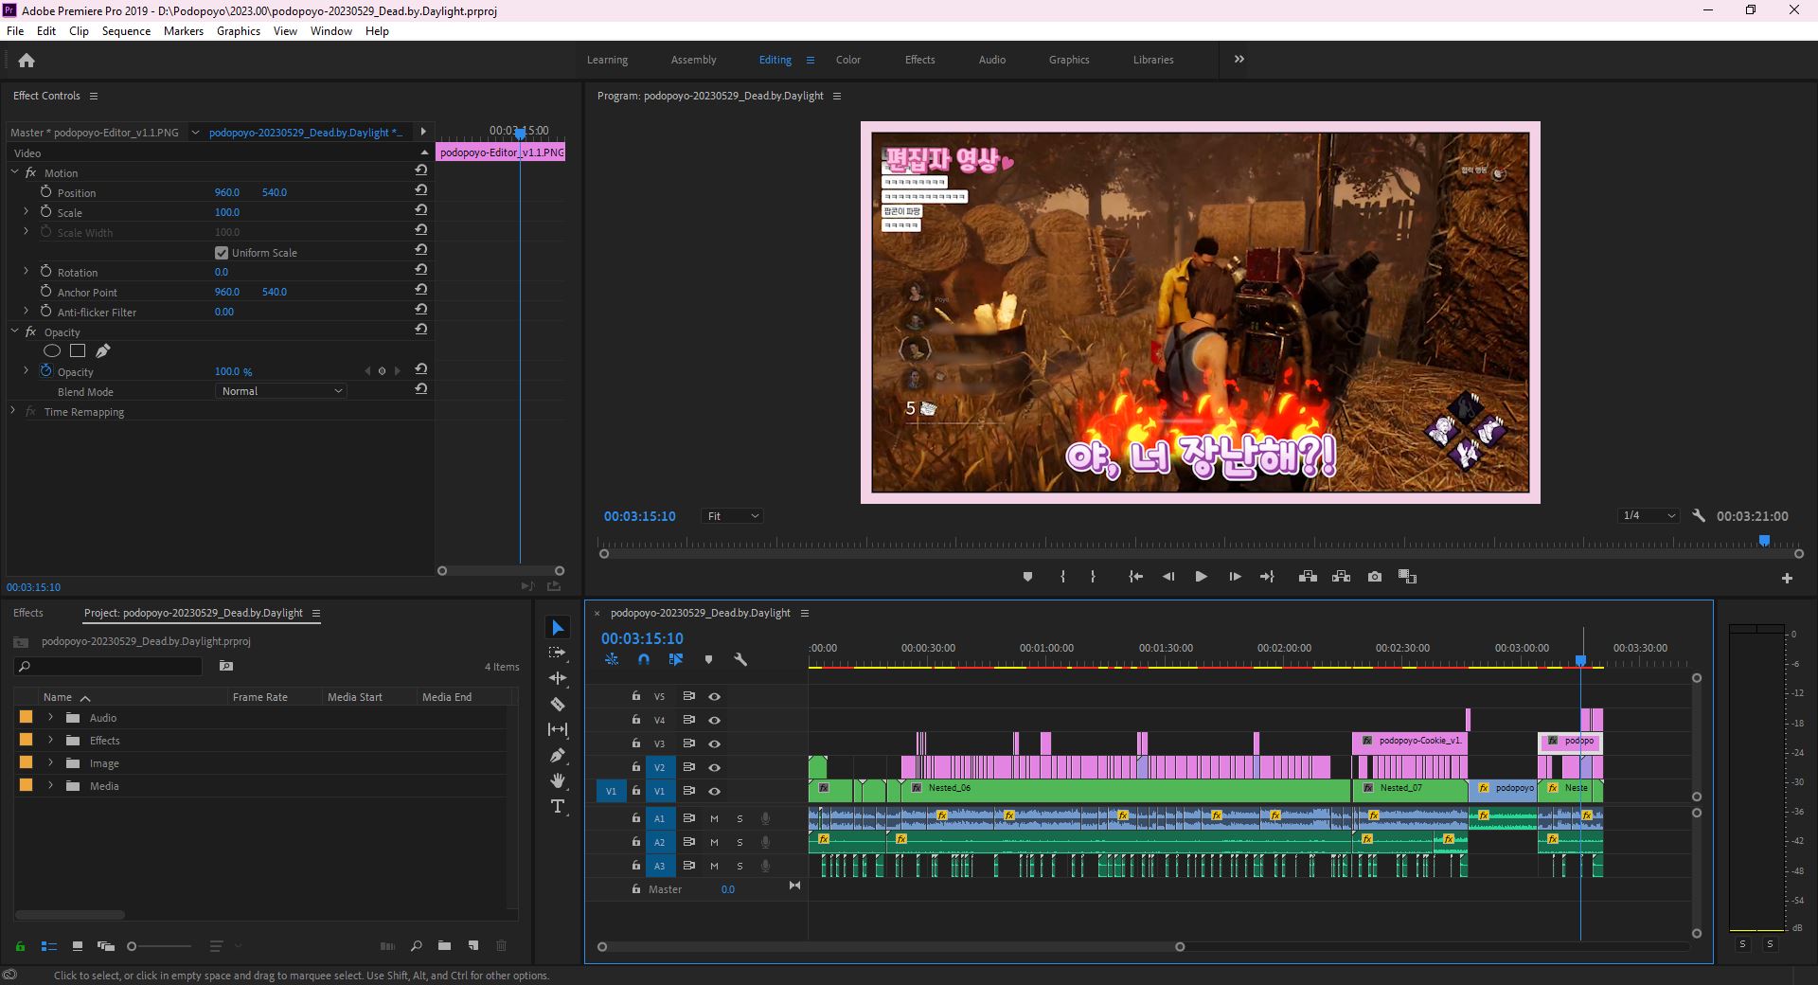Open the Graphics menu
1818x985 pixels.
pos(238,30)
